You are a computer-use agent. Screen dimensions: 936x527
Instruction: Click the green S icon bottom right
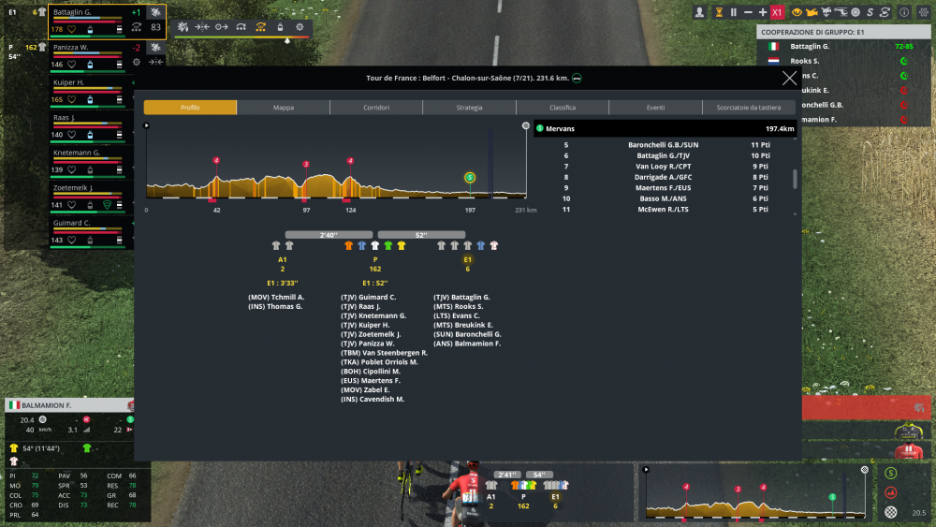click(x=891, y=474)
